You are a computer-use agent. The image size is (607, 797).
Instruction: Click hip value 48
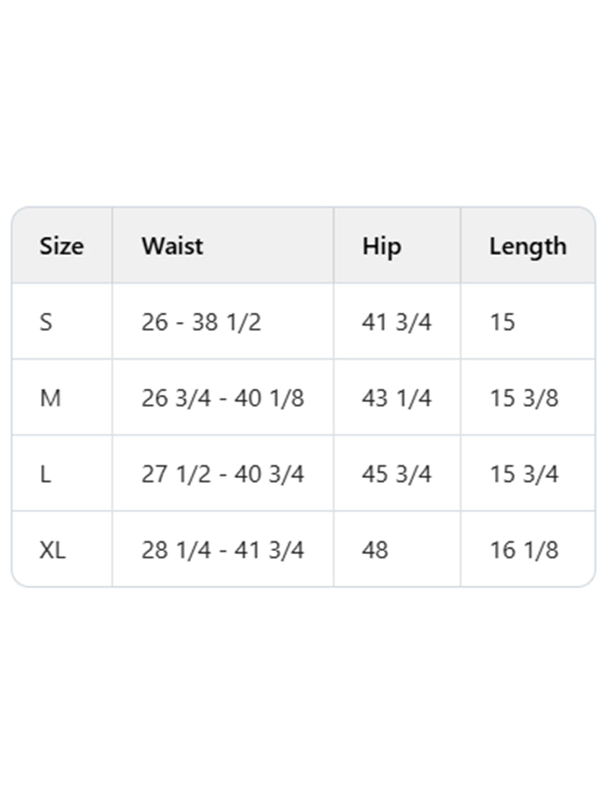[375, 550]
